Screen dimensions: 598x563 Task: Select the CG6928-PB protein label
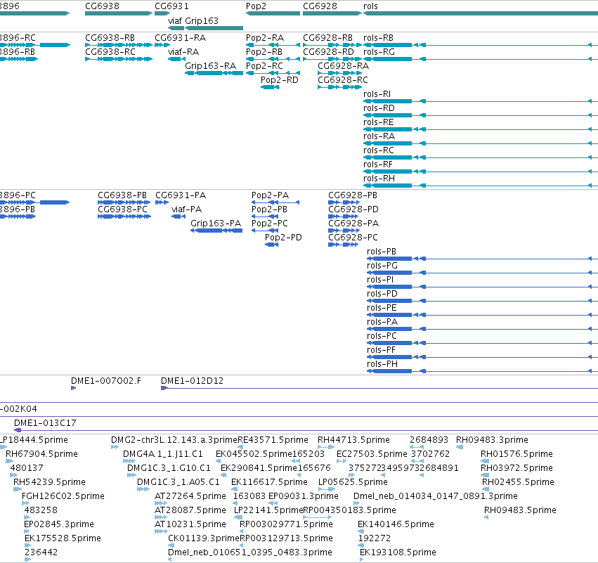point(353,195)
